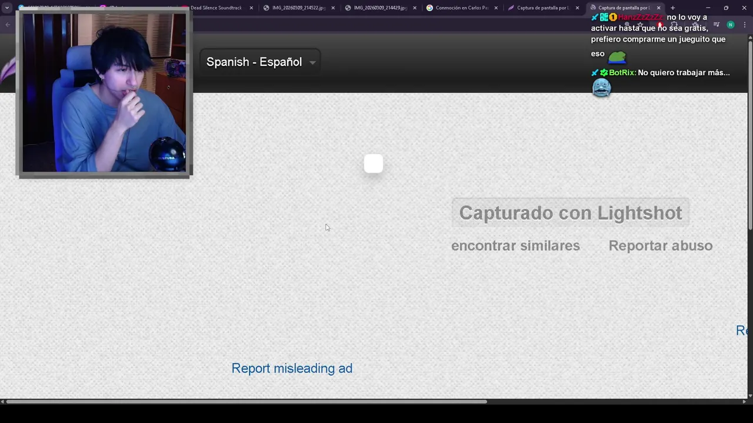Open the browser profile N avatar
The width and height of the screenshot is (753, 423).
(x=730, y=25)
